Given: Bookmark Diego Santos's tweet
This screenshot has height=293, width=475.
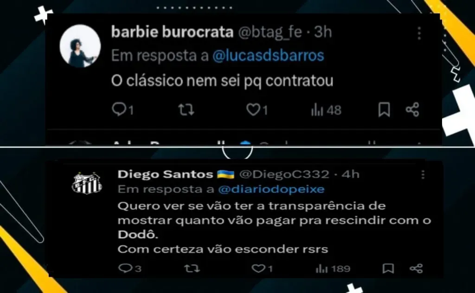Looking at the screenshot, I should (x=388, y=268).
